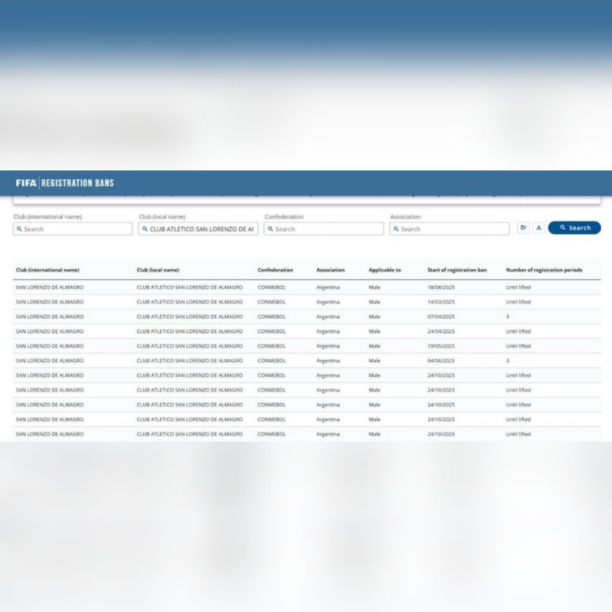Click the FIFA logo in header
Viewport: 612px width, 612px height.
click(x=26, y=183)
